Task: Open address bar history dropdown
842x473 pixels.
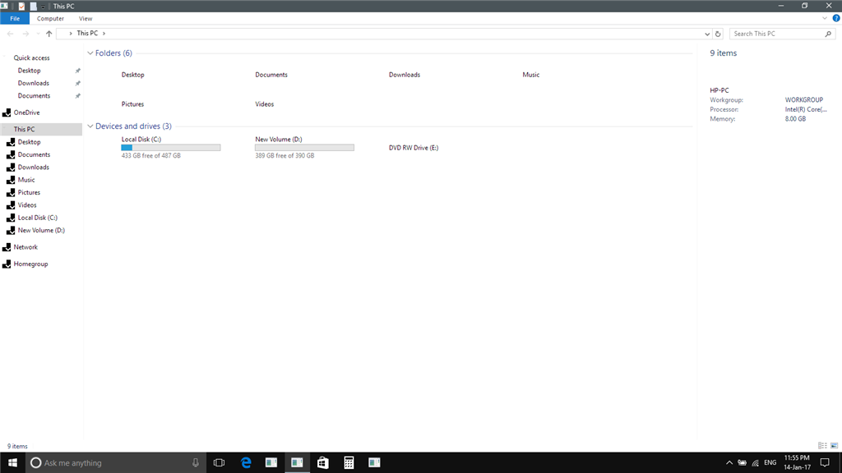Action: (x=706, y=34)
